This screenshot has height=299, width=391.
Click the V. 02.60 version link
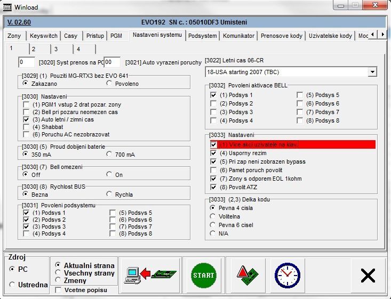(20, 22)
